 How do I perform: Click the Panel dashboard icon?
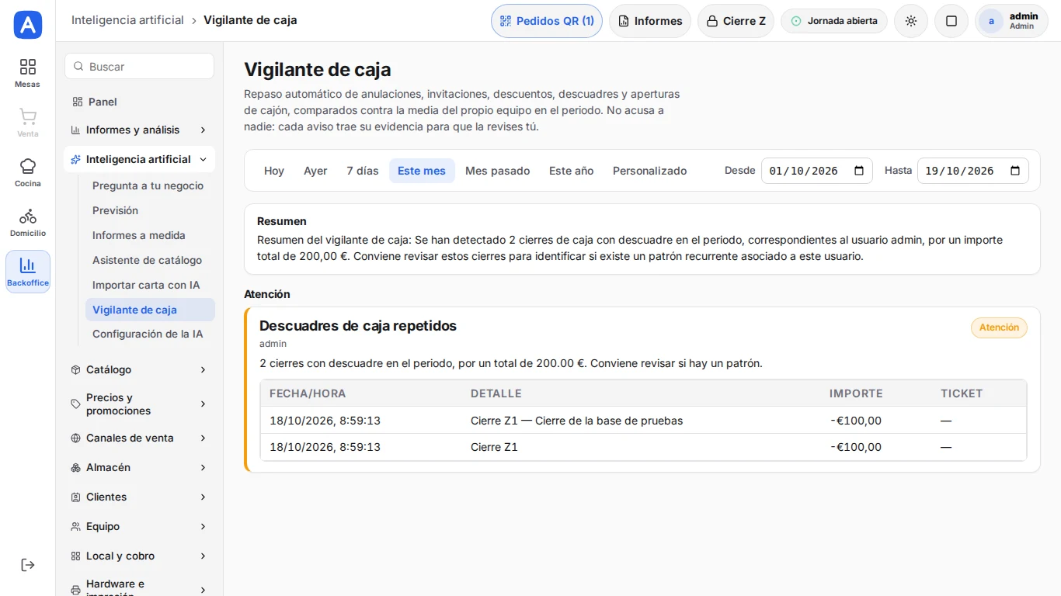coord(77,102)
